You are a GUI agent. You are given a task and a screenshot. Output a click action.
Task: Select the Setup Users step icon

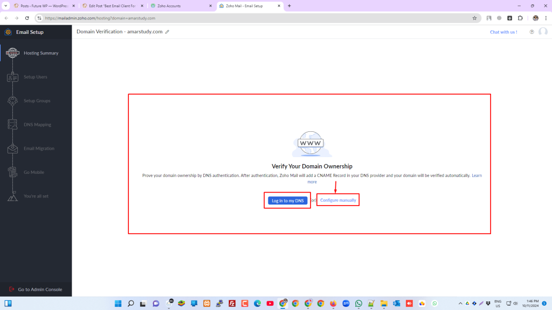(13, 77)
